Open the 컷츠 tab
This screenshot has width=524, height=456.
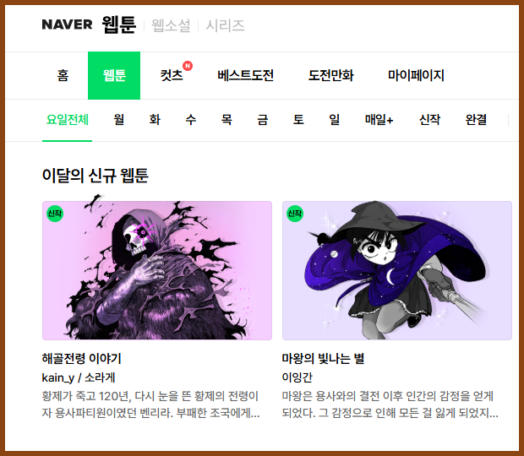pyautogui.click(x=172, y=75)
